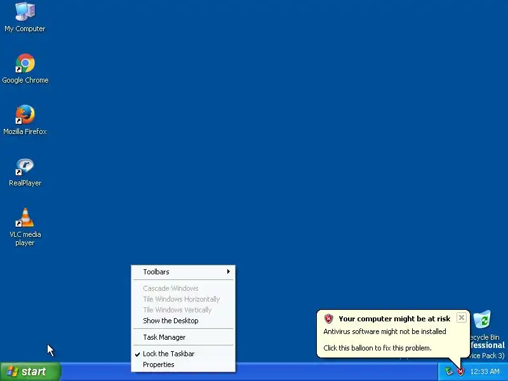This screenshot has width=508, height=381.
Task: Click the 'VLC media player' label text
Action: 25,239
